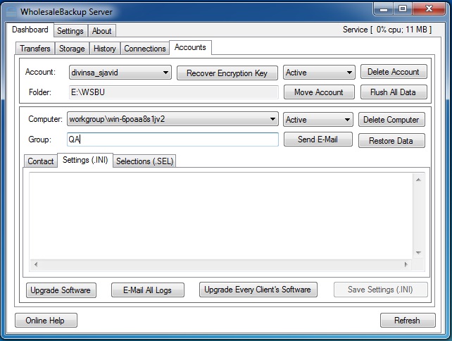Click the scroll up arrow of settings text area
452x341 pixels.
coord(419,180)
